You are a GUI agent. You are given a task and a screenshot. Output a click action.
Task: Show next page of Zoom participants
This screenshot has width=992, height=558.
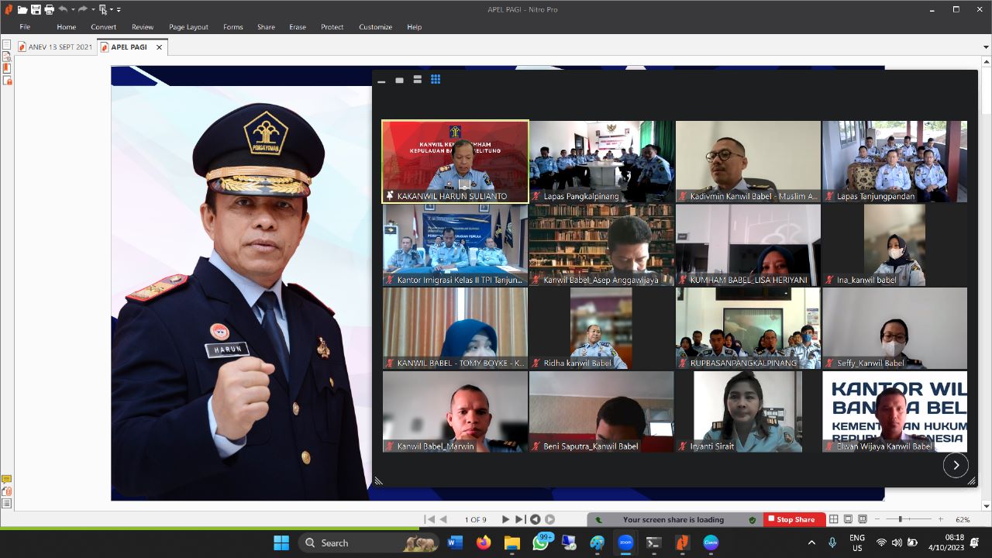tap(956, 465)
